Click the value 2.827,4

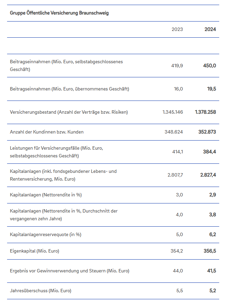click(208, 175)
